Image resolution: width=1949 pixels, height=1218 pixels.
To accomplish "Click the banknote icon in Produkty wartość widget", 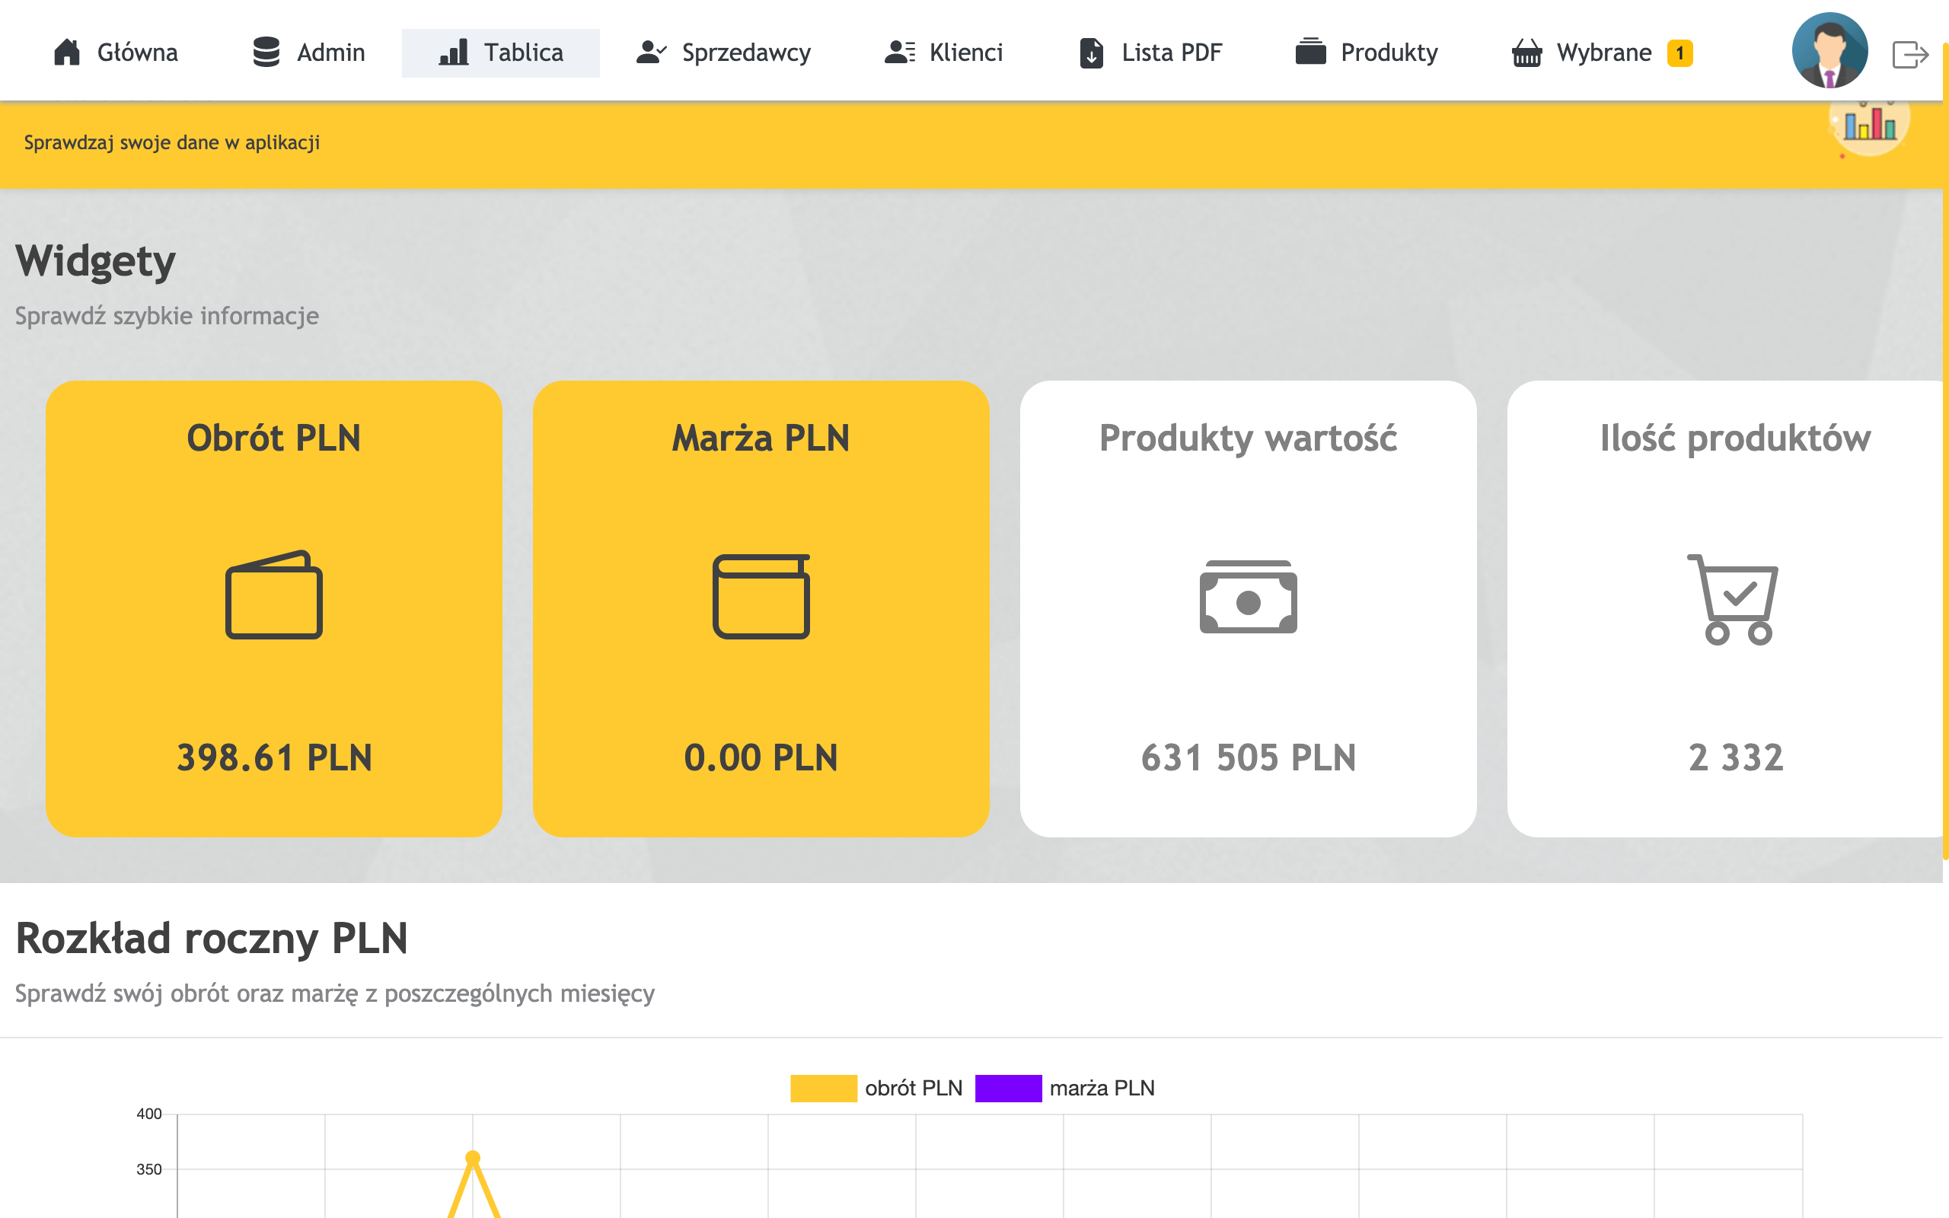I will [x=1248, y=597].
